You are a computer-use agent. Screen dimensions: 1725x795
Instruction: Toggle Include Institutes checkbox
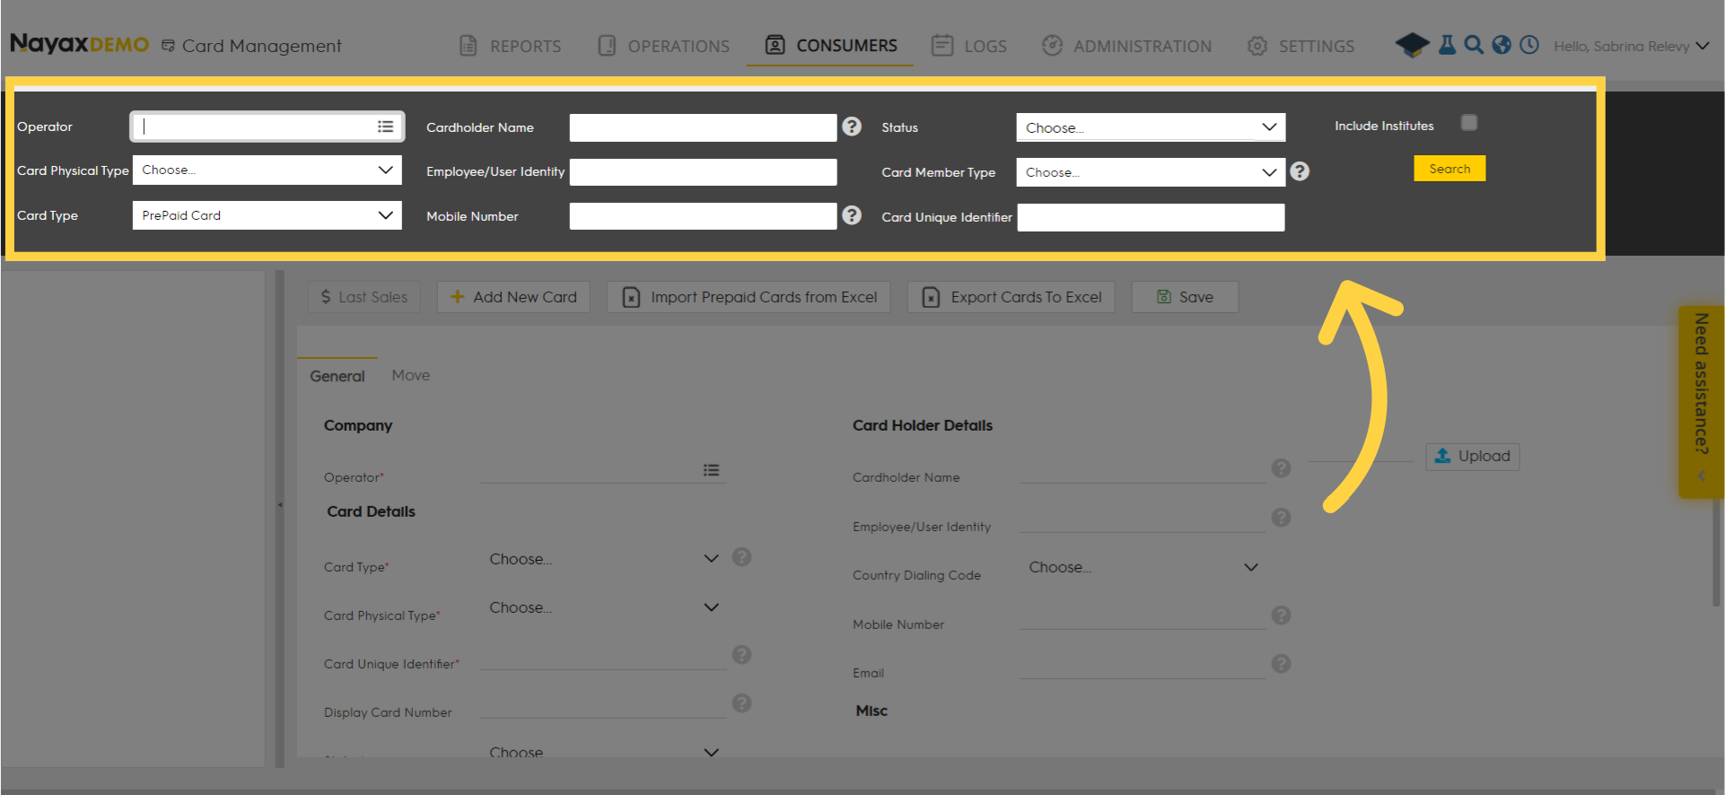tap(1468, 123)
